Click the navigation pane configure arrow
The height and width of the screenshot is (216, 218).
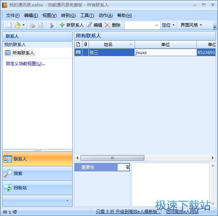point(67,201)
